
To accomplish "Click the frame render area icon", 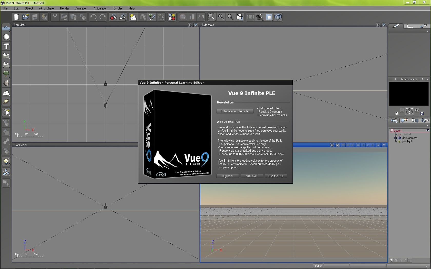I will (269, 17).
